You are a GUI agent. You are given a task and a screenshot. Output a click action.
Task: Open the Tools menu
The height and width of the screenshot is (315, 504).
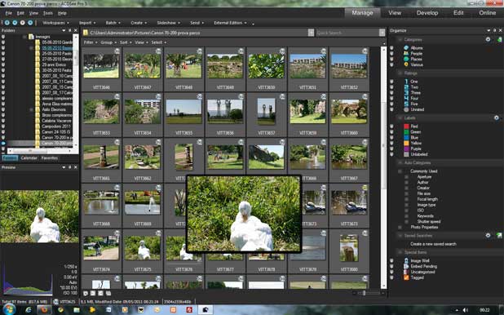(x=48, y=13)
